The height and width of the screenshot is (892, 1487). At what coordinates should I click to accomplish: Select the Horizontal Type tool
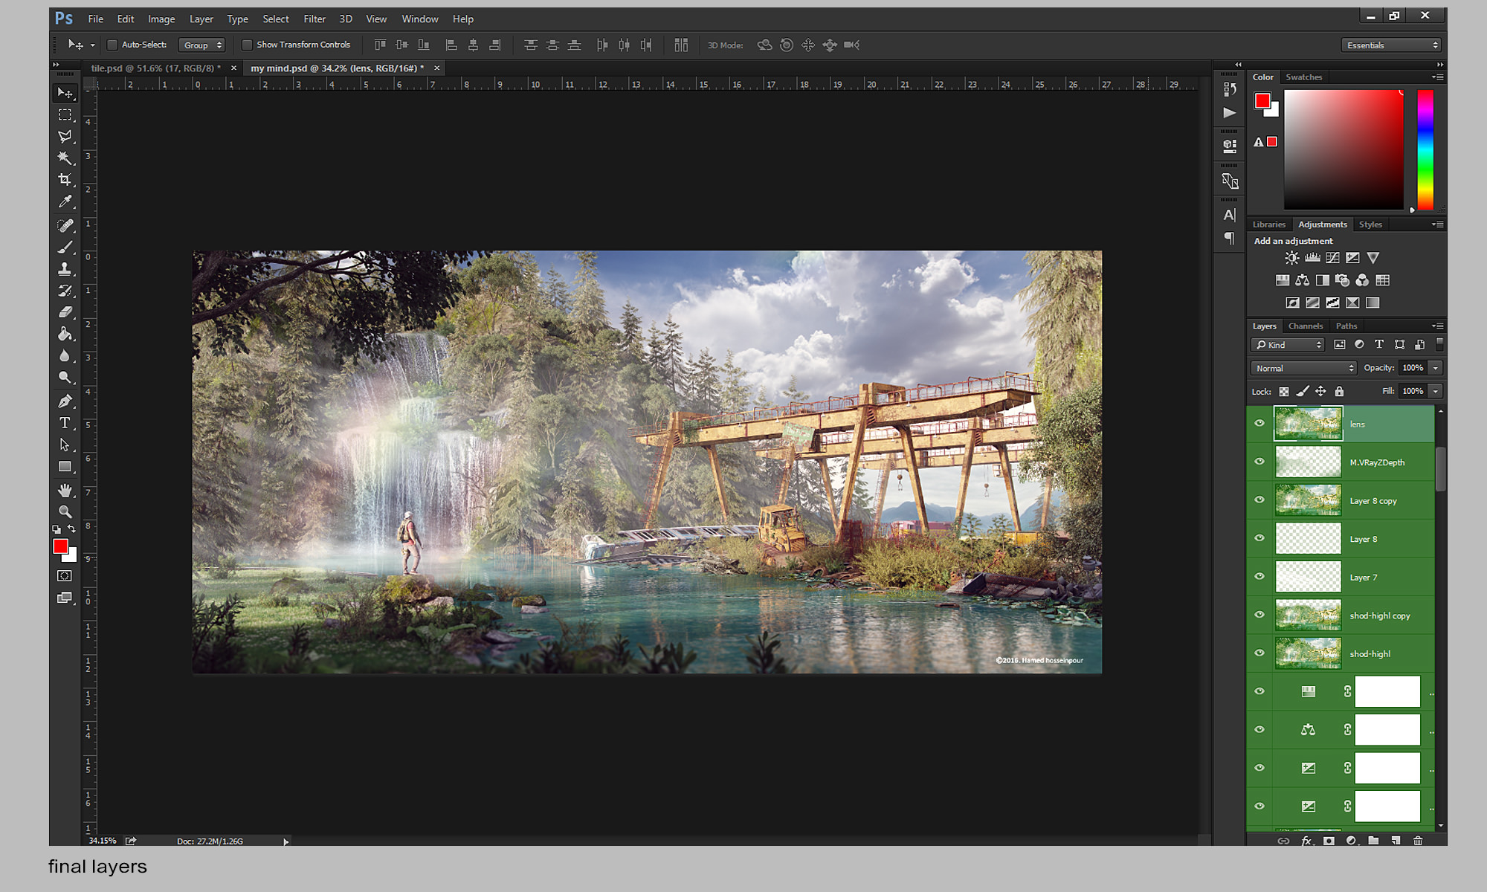tap(65, 423)
